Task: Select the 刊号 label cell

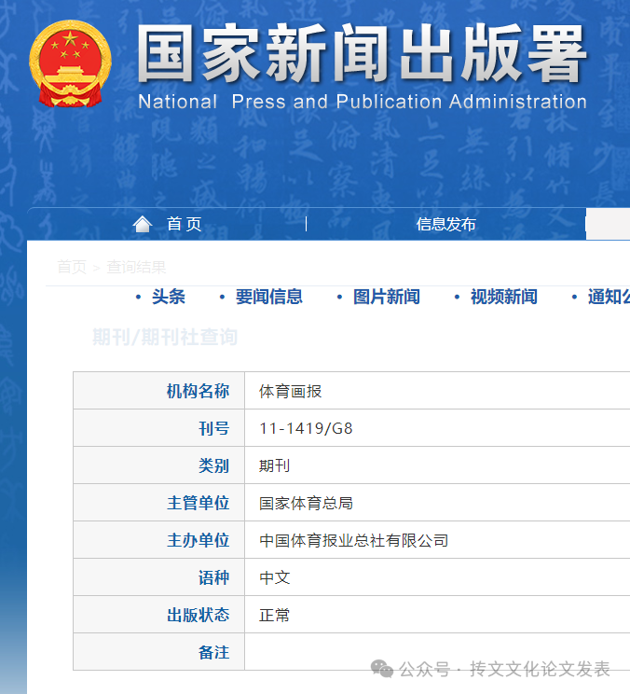Action: 159,428
